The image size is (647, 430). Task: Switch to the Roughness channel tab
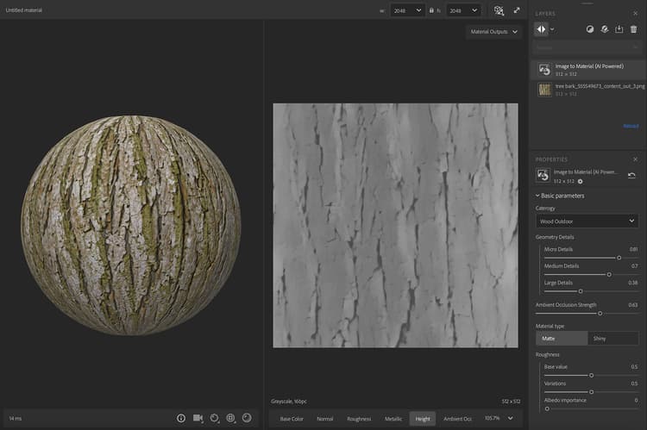(x=359, y=419)
